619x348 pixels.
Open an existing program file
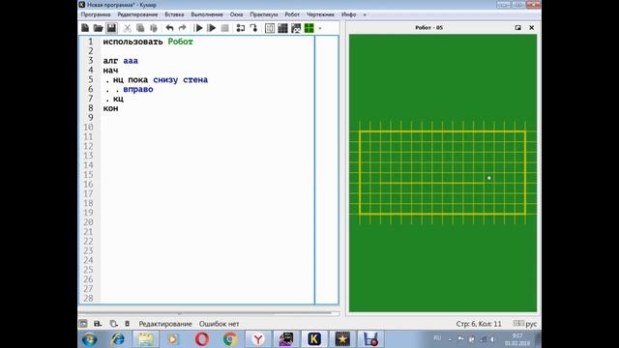(x=98, y=28)
